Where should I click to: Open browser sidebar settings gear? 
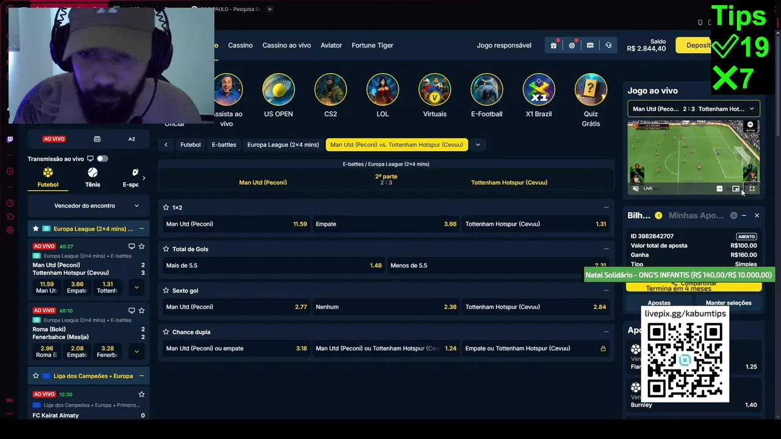pyautogui.click(x=10, y=230)
